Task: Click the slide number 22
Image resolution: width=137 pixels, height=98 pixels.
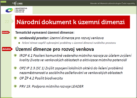Action: (x=7, y=22)
